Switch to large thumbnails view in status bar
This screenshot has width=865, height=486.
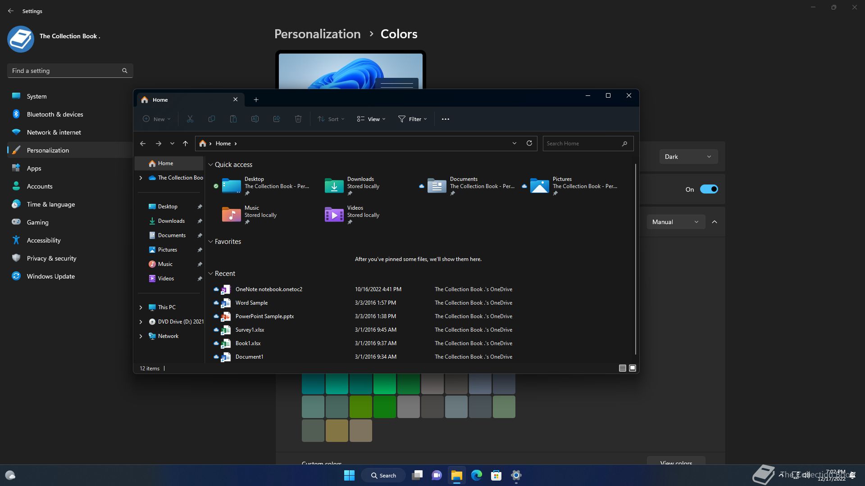pyautogui.click(x=633, y=368)
